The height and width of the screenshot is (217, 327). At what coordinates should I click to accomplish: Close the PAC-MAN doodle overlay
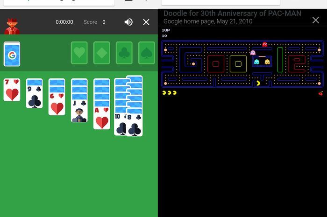click(x=315, y=20)
